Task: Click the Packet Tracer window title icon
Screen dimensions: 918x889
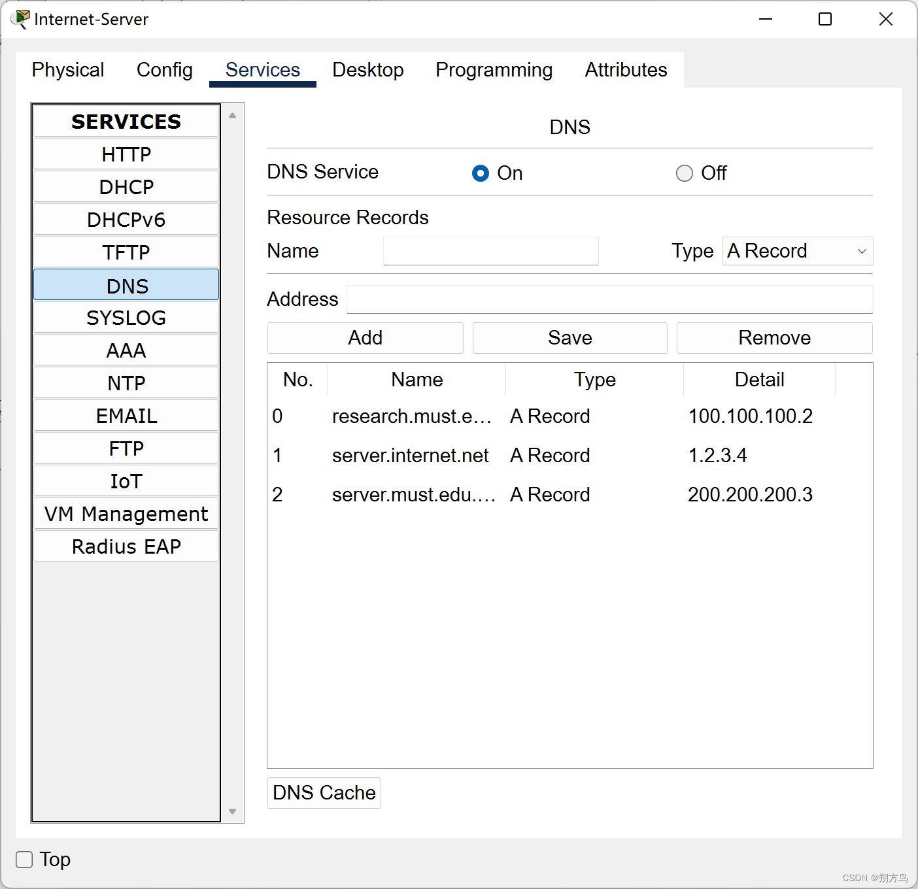Action: [x=20, y=19]
